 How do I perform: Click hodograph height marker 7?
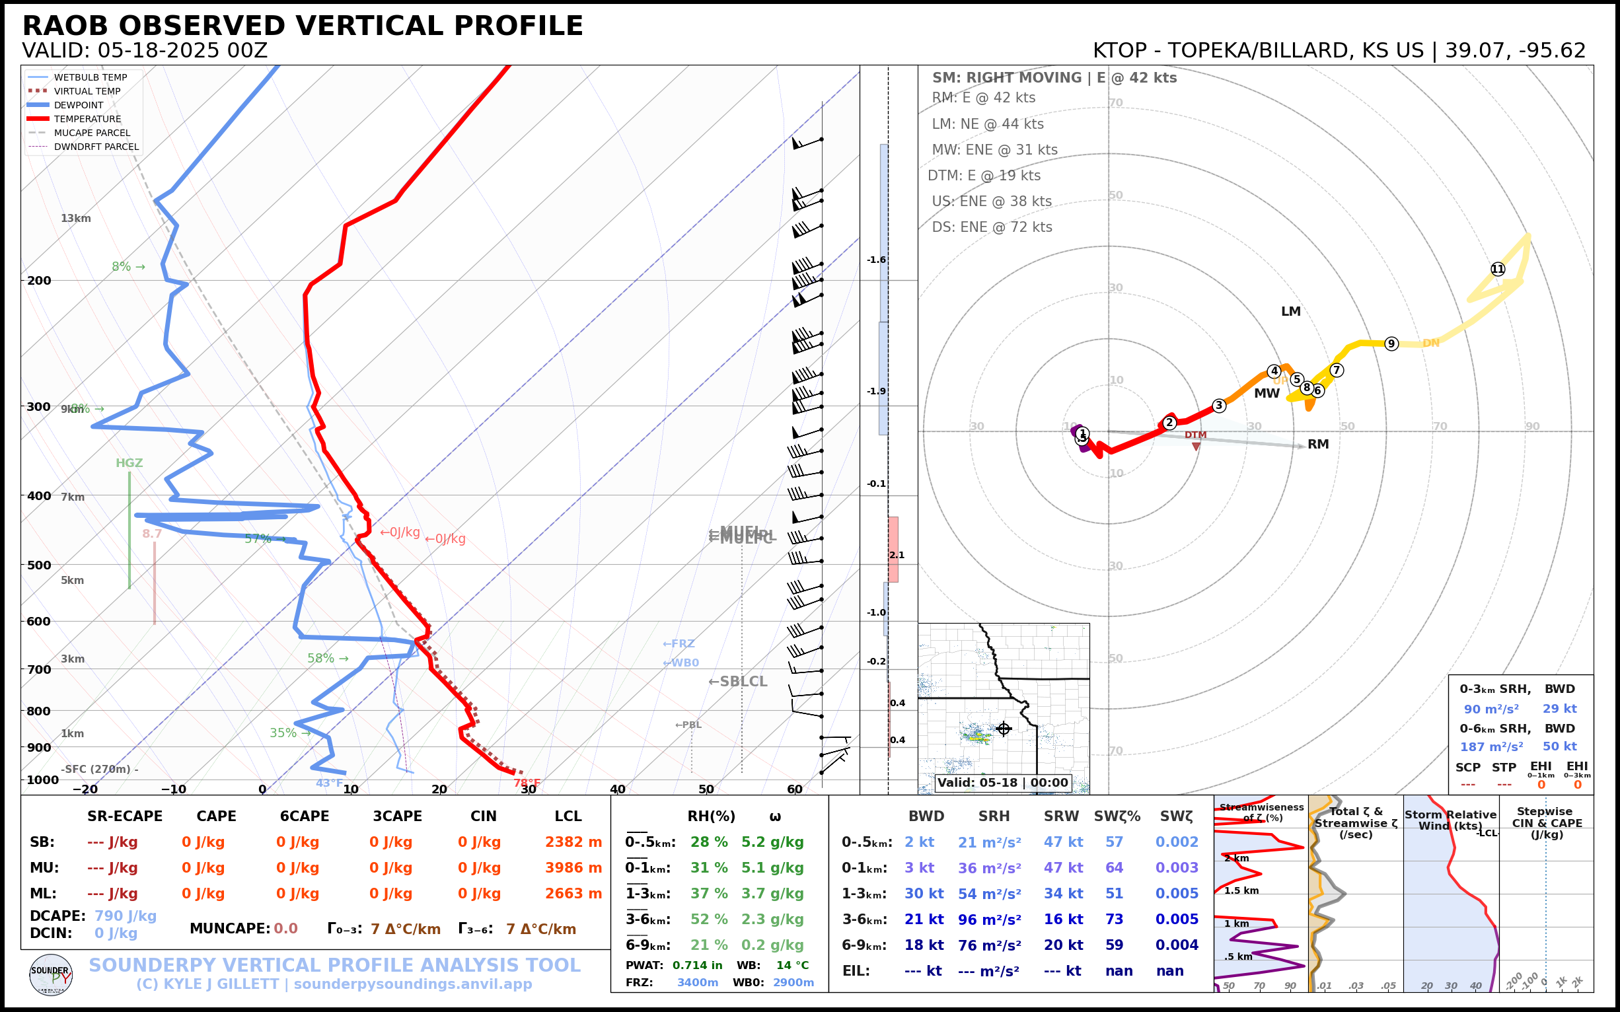(1336, 370)
